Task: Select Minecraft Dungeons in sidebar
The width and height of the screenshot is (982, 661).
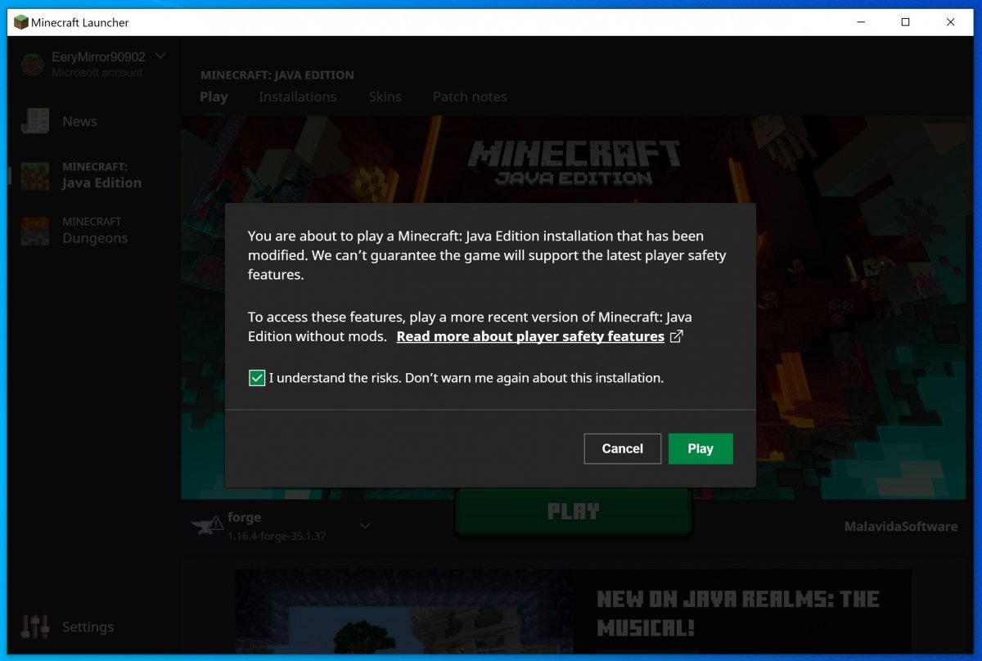Action: pyautogui.click(x=95, y=230)
